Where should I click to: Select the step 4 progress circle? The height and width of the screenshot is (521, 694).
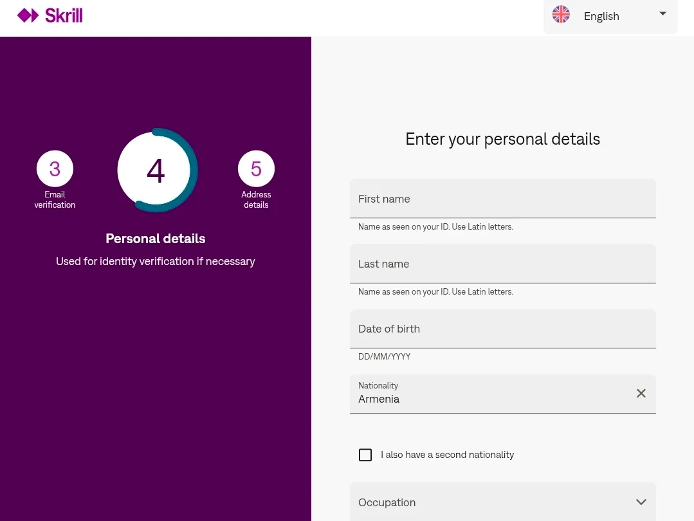point(157,170)
